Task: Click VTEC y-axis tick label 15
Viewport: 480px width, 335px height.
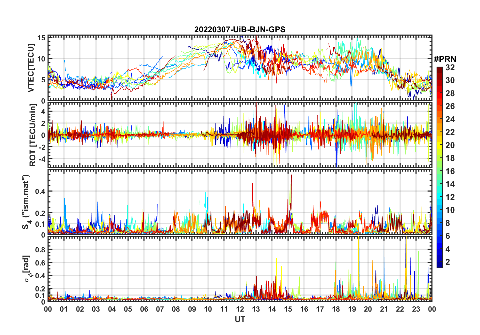Action: point(41,38)
